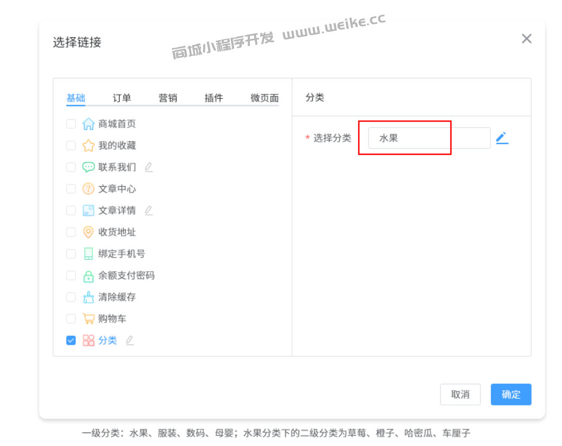Click the 商城首页 house icon
562x446 pixels.
point(88,124)
